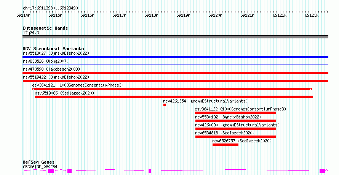339x175 pixels.
Task: Click the nsv5530192 red variant bar
Action: pos(236,121)
